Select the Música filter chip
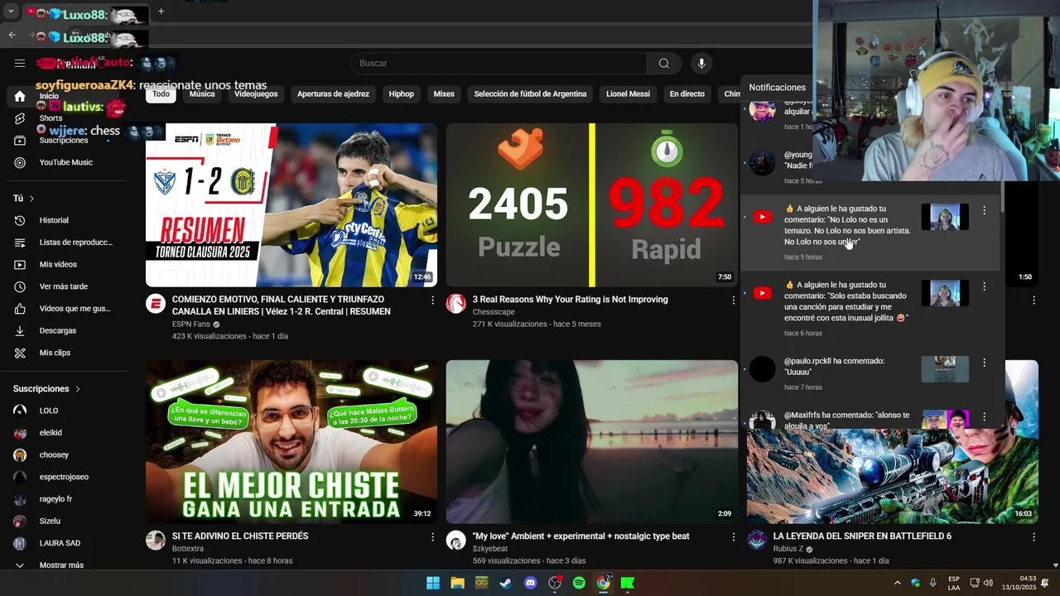Screen dimensions: 1060x596 coord(202,94)
